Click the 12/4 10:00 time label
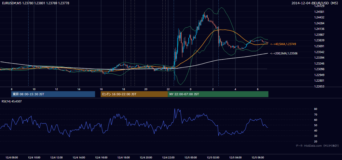342x160 pixels. coord(34,157)
